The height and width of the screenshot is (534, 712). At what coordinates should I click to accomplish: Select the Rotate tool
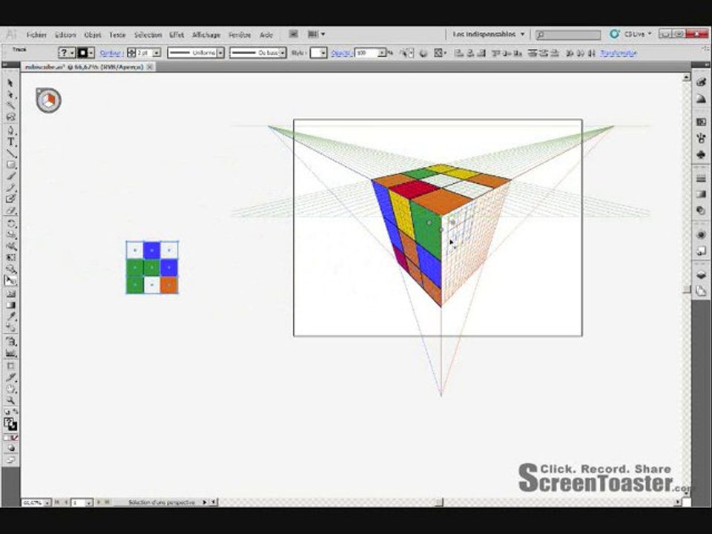point(11,224)
